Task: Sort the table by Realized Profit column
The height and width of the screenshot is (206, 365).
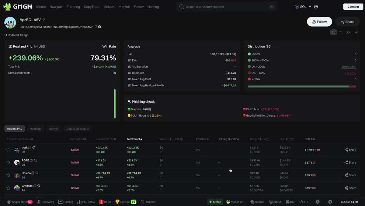Action: pyautogui.click(x=106, y=139)
